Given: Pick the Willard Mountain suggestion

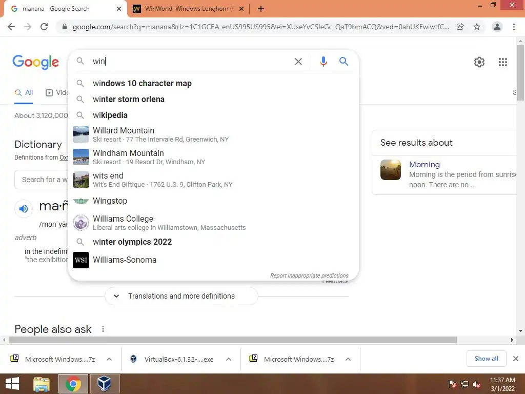Looking at the screenshot, I should coord(213,135).
